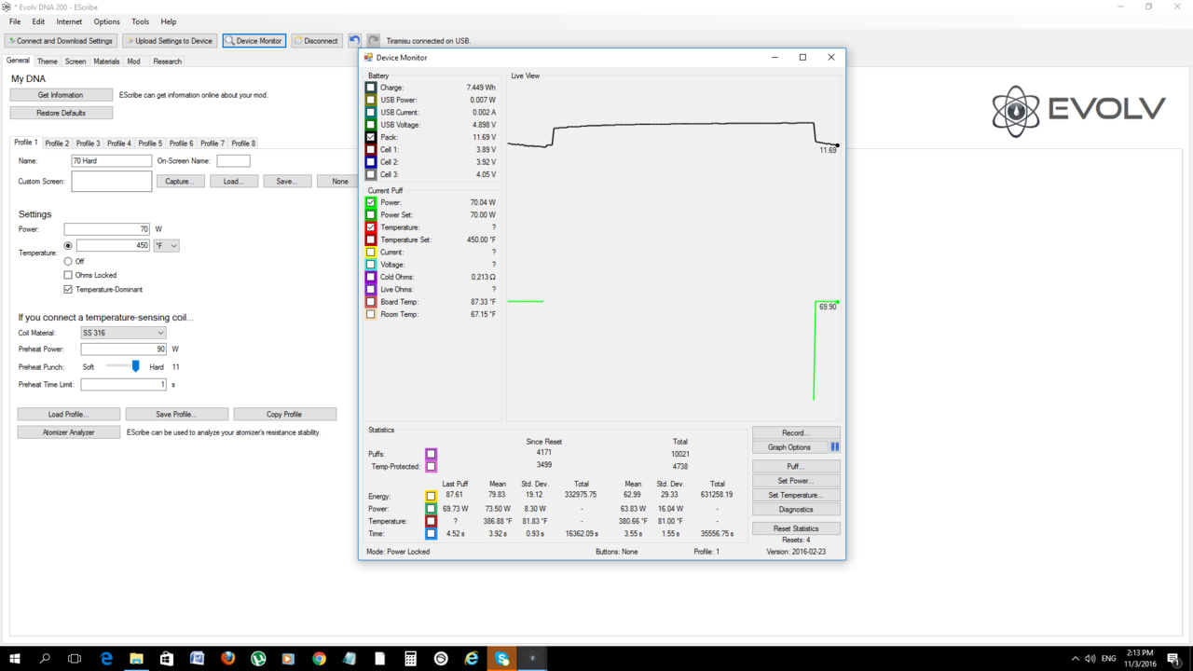Toggle the Time statistics checkbox

click(x=431, y=534)
